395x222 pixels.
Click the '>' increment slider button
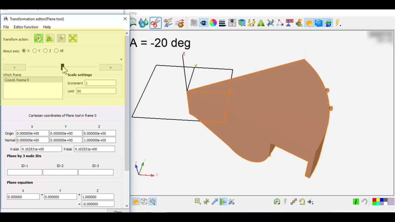pos(110,67)
